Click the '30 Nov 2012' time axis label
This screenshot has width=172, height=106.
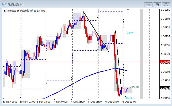pos(10,102)
